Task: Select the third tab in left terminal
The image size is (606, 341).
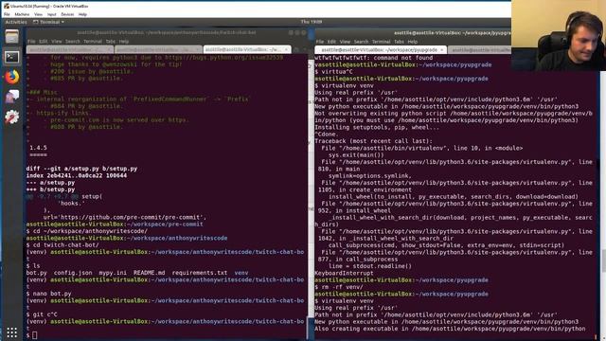Action: coord(246,49)
